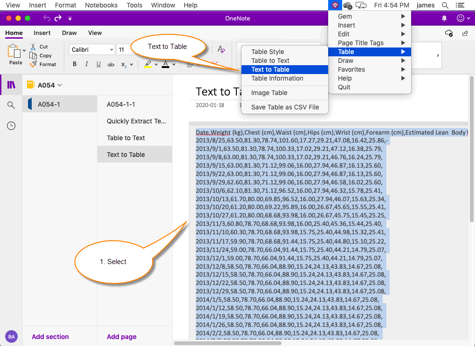475x346 pixels.
Task: Show notebooks list via sidebar books icon
Action: 11,85
